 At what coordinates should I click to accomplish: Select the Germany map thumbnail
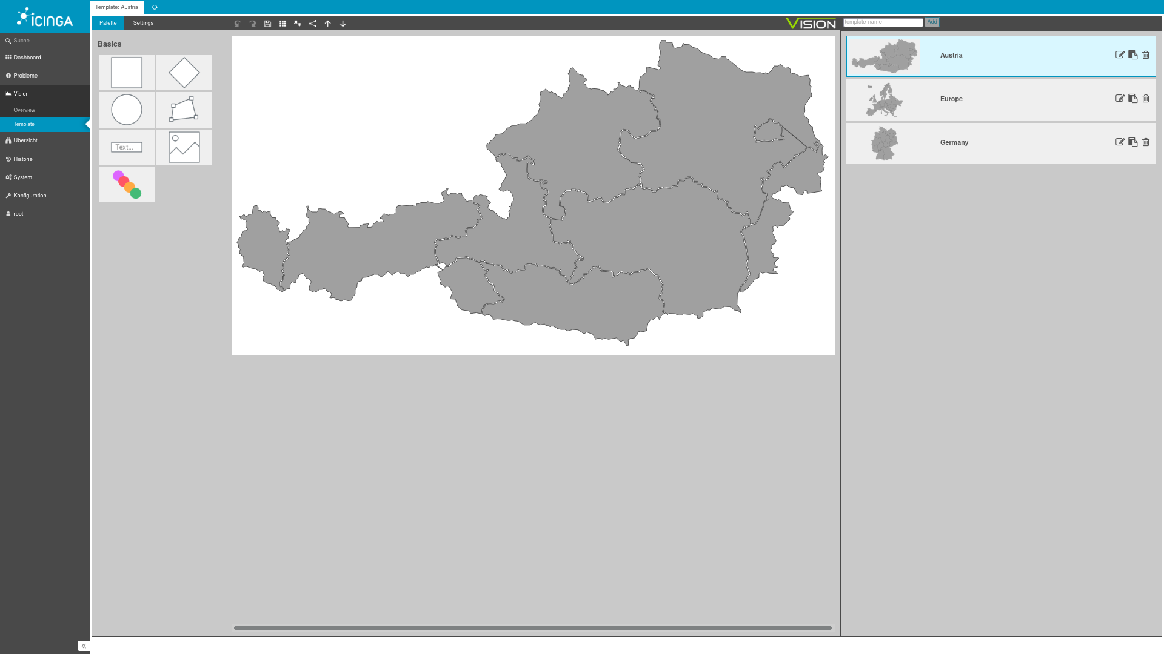[x=885, y=143]
